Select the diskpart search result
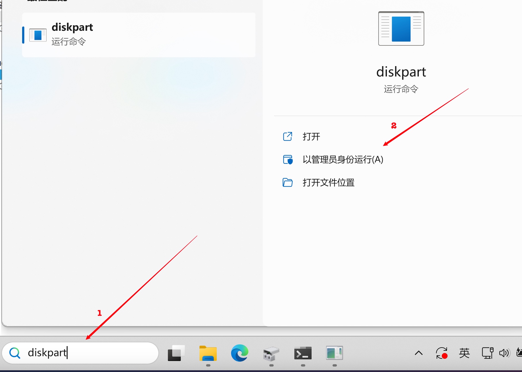Screen dimensions: 522x372 point(139,35)
